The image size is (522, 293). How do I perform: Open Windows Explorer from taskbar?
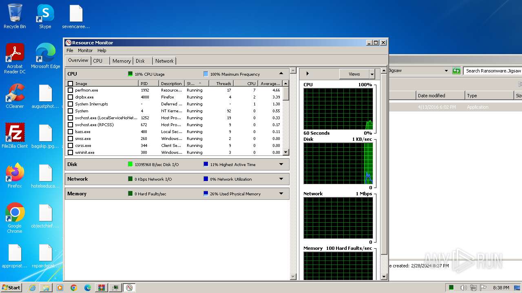pos(46,288)
